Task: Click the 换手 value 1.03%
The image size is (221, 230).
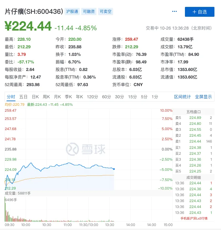Action: pyautogui.click(x=74, y=55)
